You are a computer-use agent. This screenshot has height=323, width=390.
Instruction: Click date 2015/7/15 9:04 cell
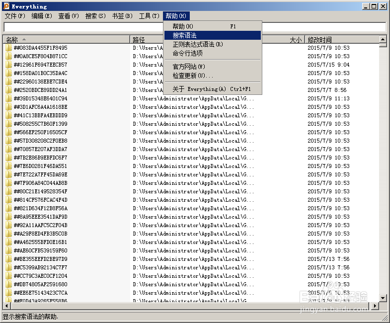pos(328,65)
